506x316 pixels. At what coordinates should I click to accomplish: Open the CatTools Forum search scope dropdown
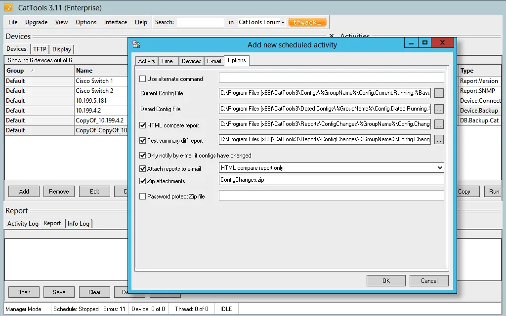click(x=283, y=22)
